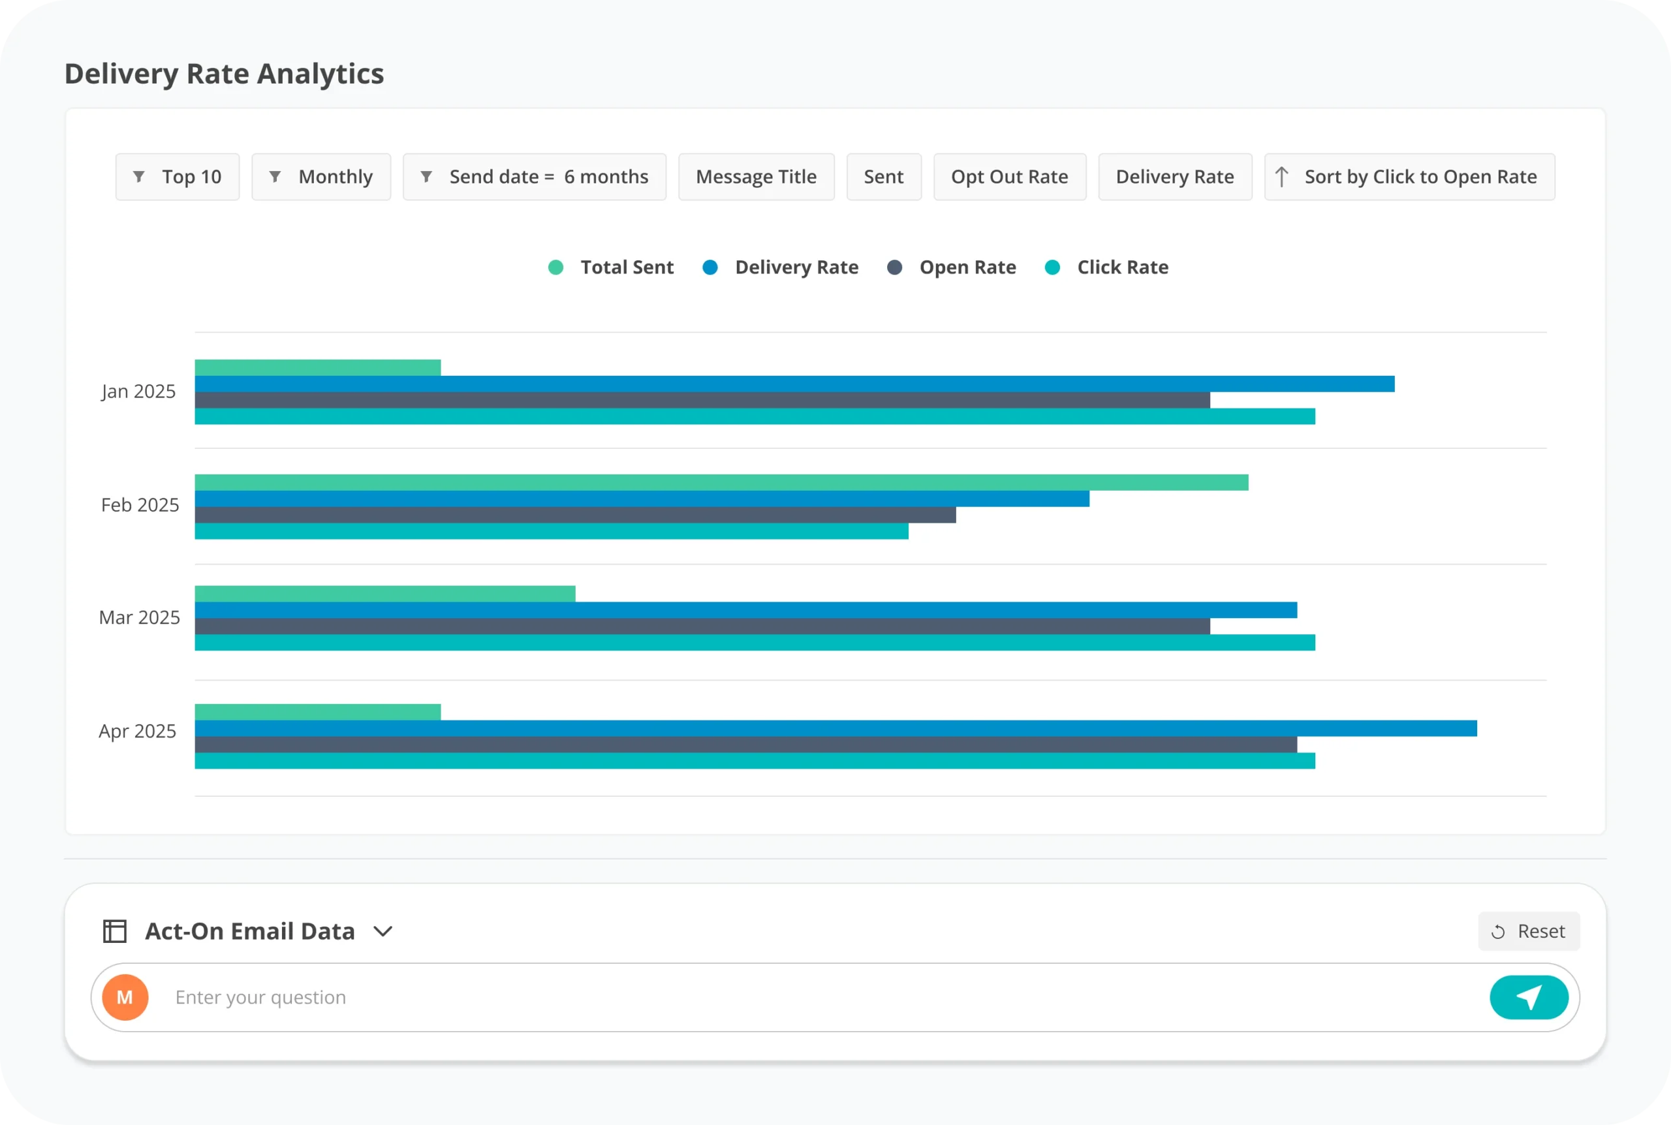Select the Message Title chip
This screenshot has width=1671, height=1125.
click(x=757, y=176)
